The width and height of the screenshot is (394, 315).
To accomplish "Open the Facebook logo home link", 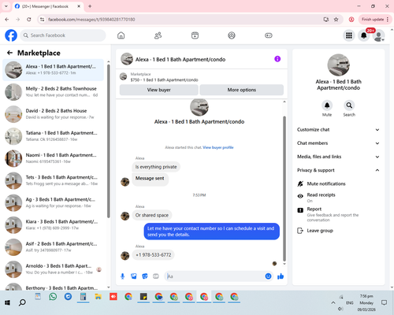I will [x=11, y=35].
